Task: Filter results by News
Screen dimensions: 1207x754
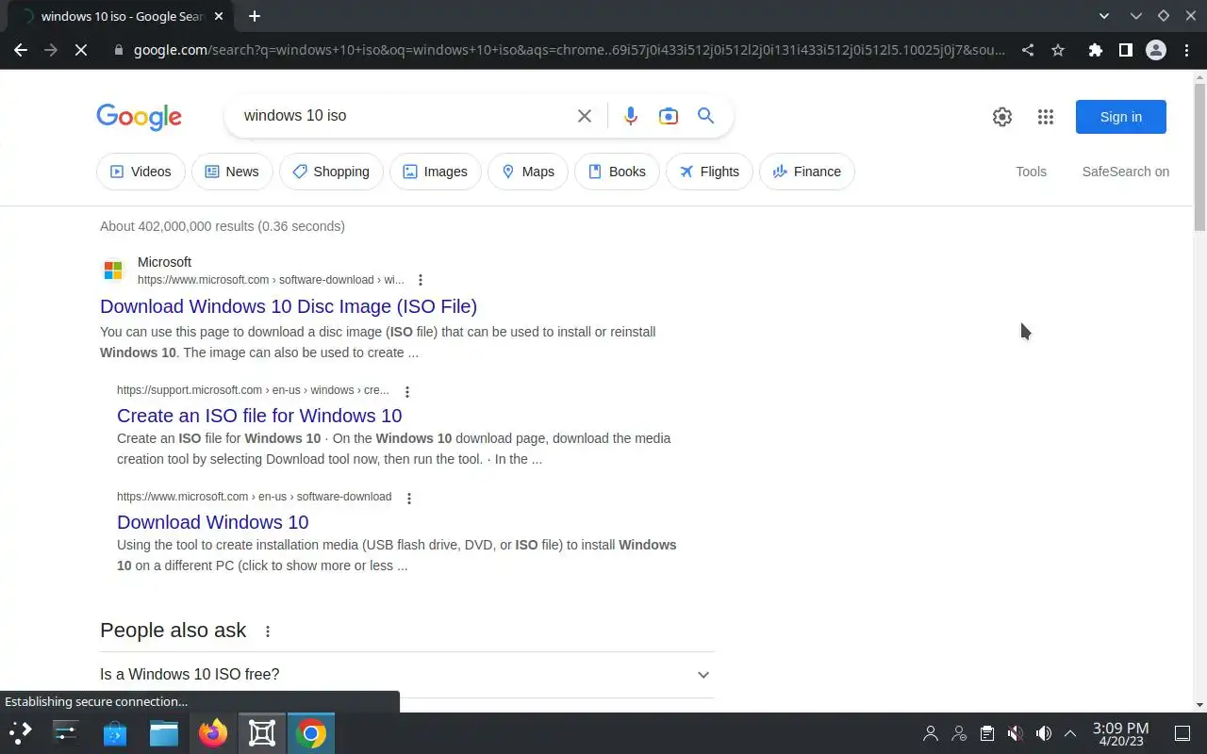Action: point(232,172)
